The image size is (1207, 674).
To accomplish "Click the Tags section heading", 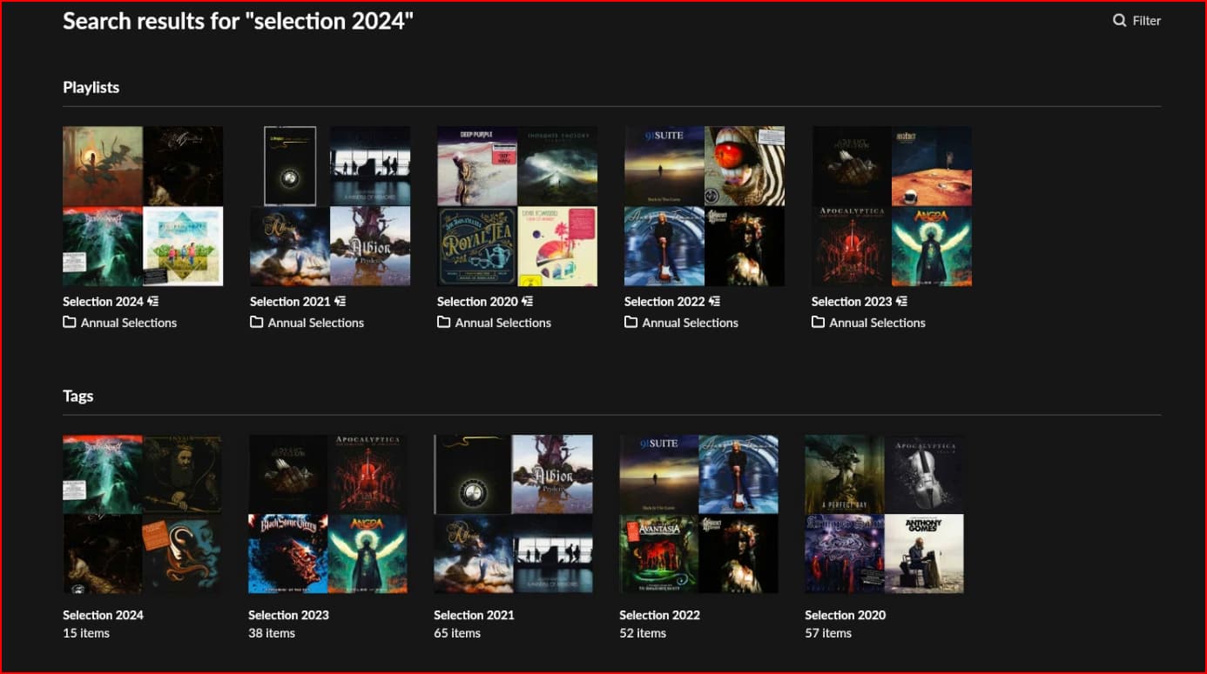I will click(78, 397).
